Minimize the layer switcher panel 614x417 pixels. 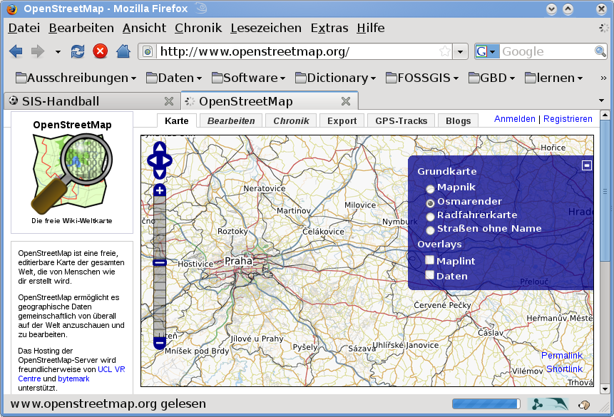pos(586,165)
